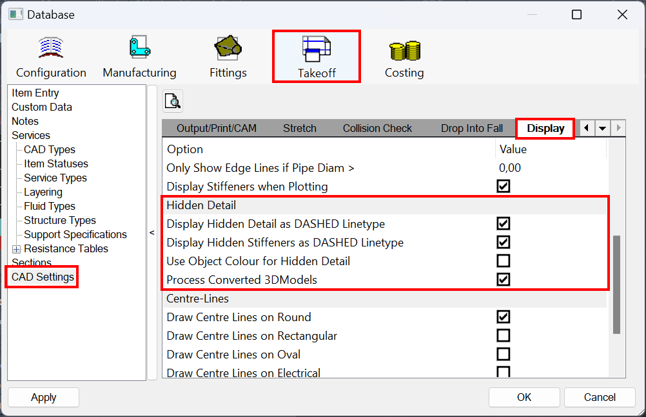Open the tab list dropdown arrow
The width and height of the screenshot is (646, 417).
click(x=602, y=128)
